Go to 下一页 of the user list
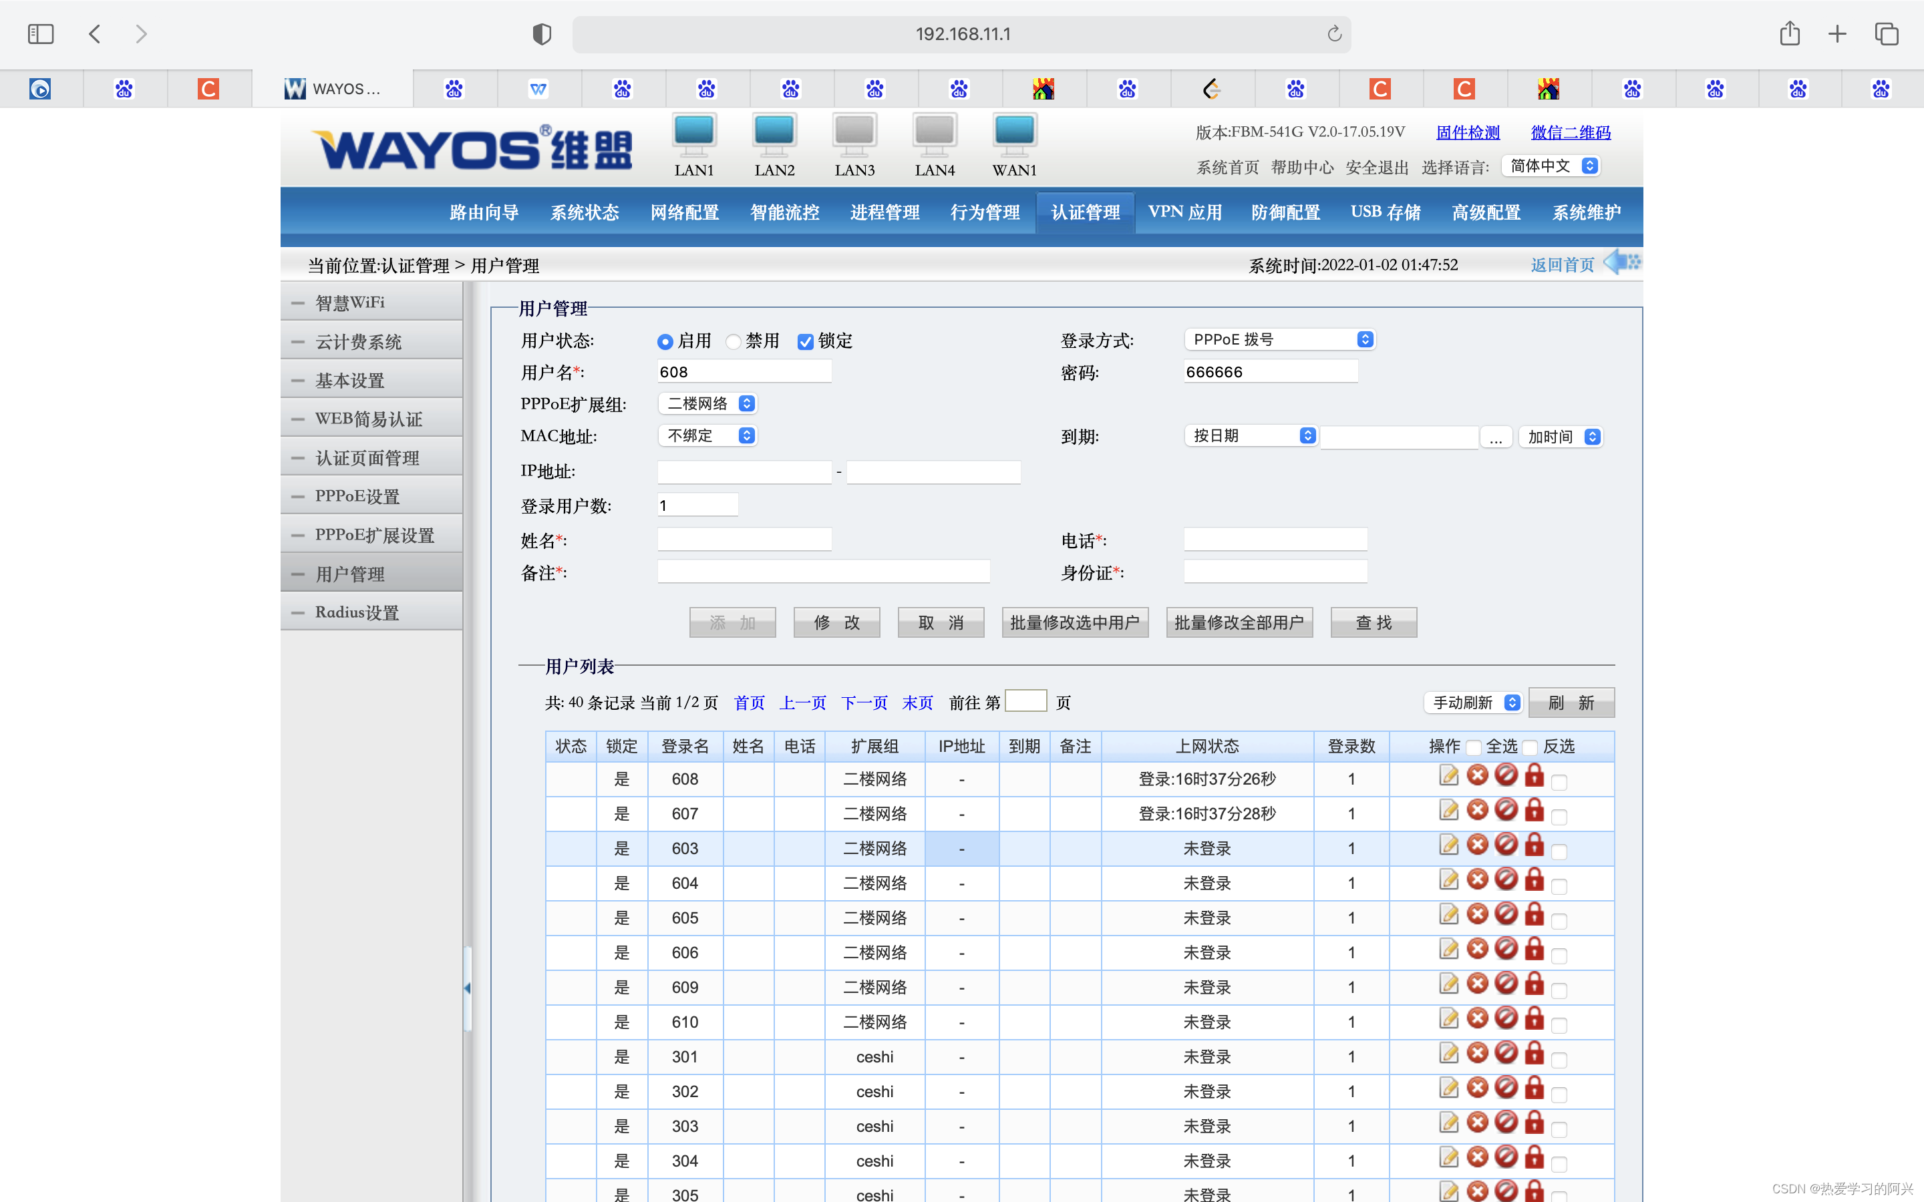Image resolution: width=1924 pixels, height=1202 pixels. click(864, 703)
